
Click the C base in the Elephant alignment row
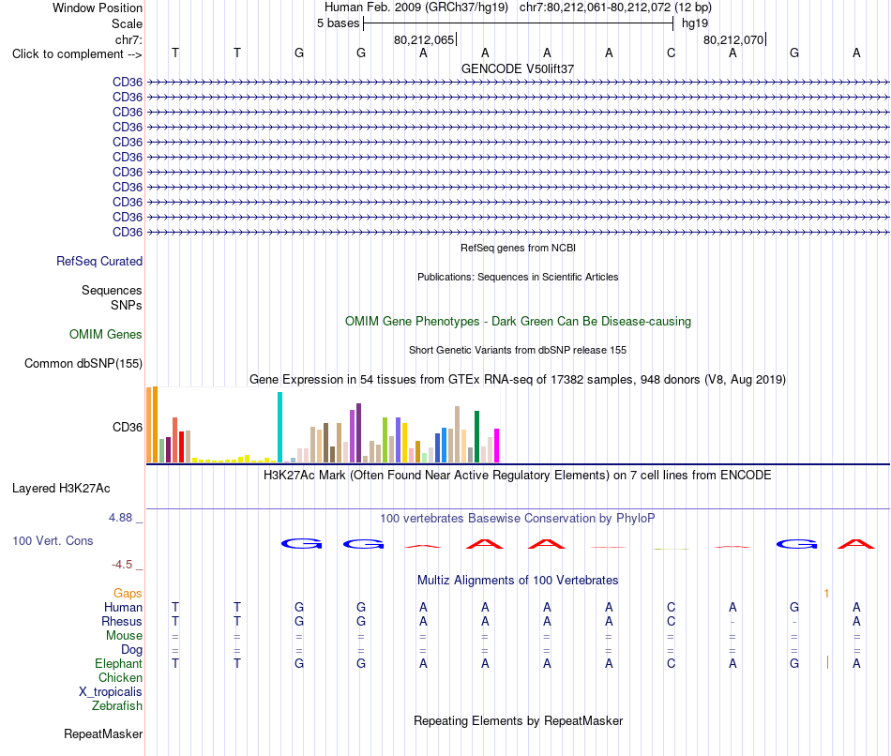[672, 663]
